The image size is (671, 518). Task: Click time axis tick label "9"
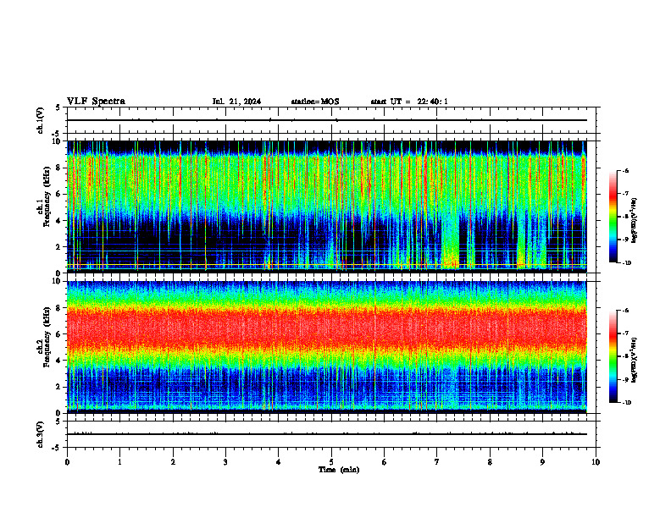[542, 462]
